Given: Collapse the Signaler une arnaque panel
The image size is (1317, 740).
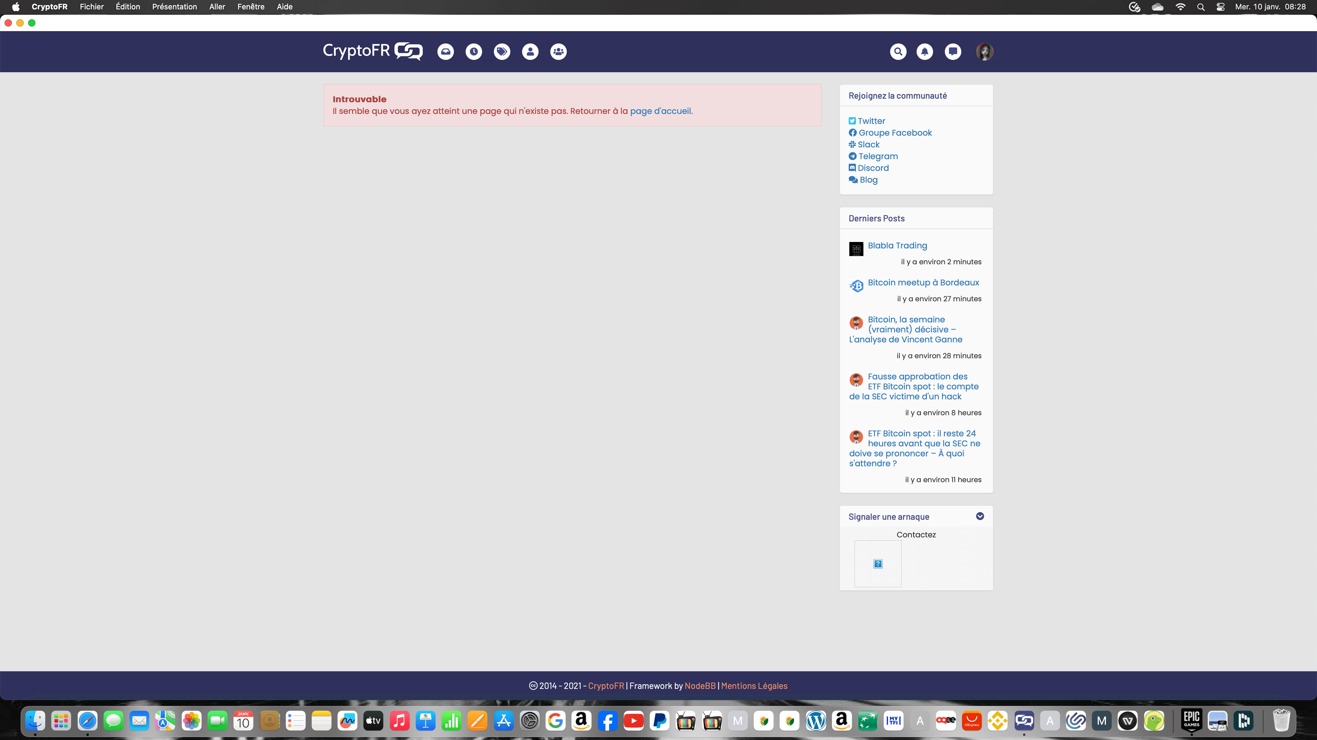Looking at the screenshot, I should click(x=980, y=516).
